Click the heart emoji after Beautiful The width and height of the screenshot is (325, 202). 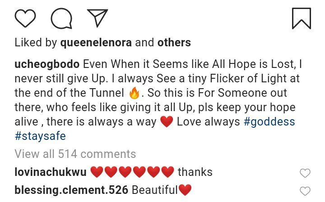tap(185, 190)
